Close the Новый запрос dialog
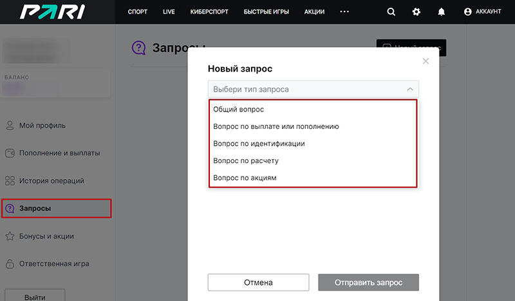 pos(426,61)
